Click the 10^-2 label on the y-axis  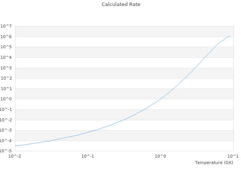[6, 120]
